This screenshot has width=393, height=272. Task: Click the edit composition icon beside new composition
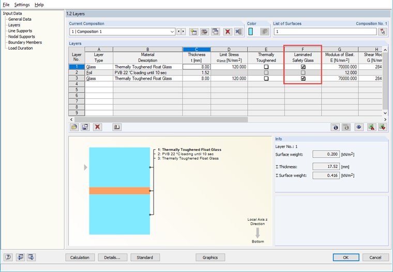click(x=205, y=32)
